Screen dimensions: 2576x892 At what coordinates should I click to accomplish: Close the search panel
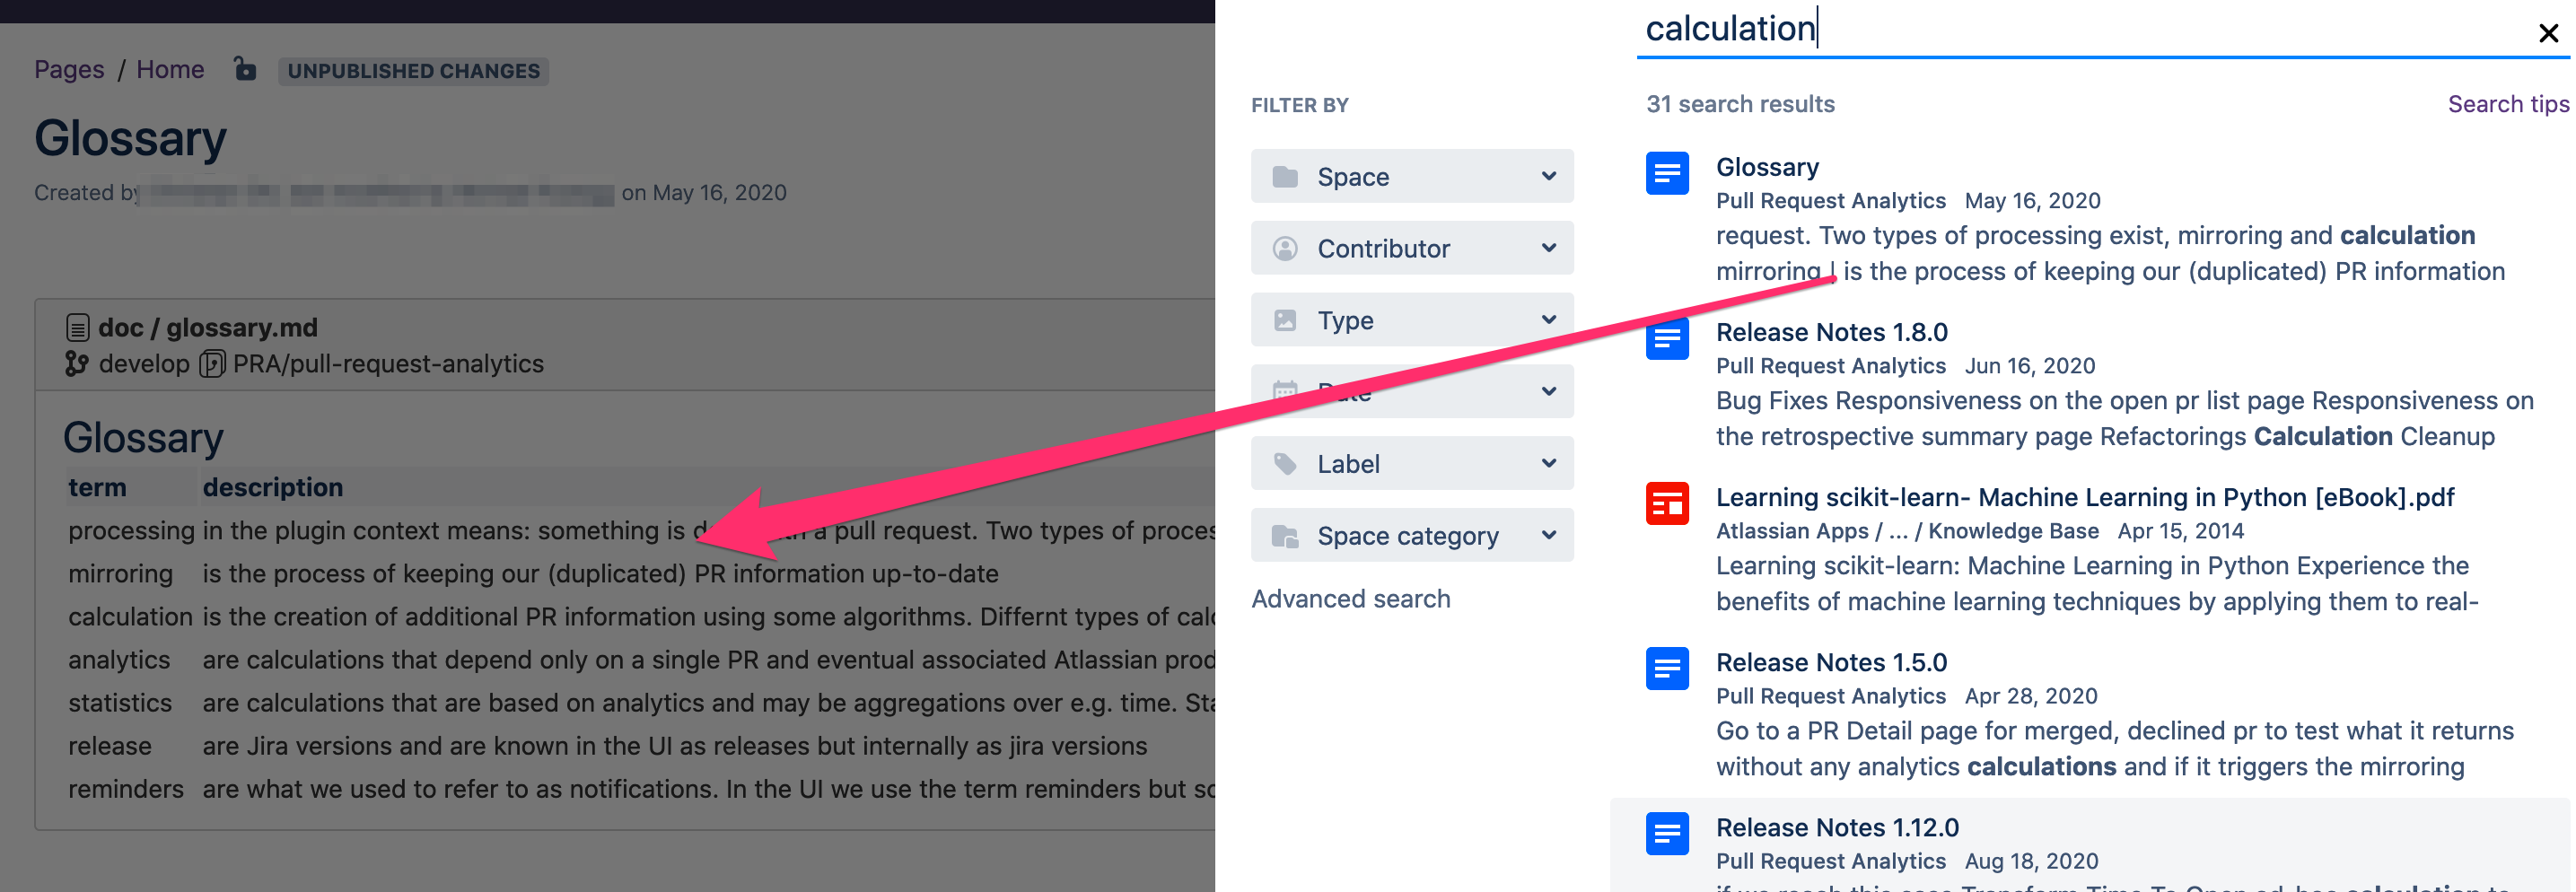click(x=2548, y=34)
